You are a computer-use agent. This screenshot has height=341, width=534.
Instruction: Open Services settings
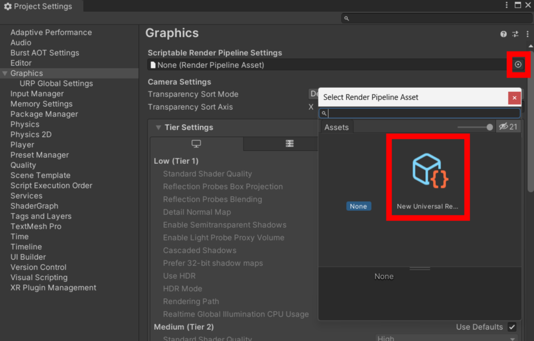(x=26, y=196)
